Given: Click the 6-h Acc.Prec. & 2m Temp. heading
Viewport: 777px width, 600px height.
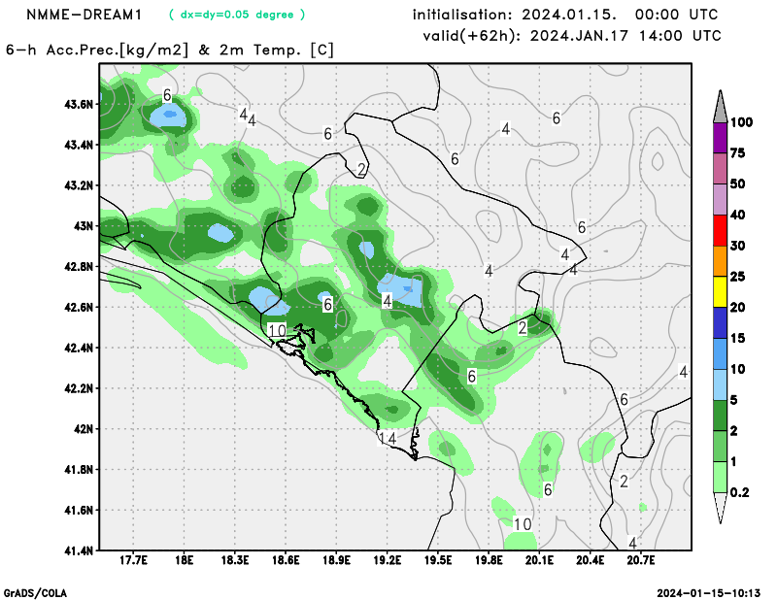Looking at the screenshot, I should coord(170,50).
